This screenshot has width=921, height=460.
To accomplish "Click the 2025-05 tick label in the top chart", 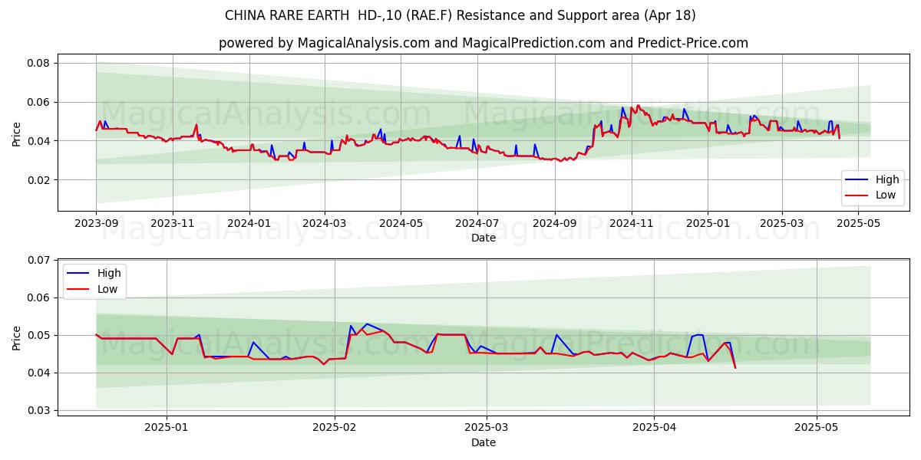I will click(859, 223).
